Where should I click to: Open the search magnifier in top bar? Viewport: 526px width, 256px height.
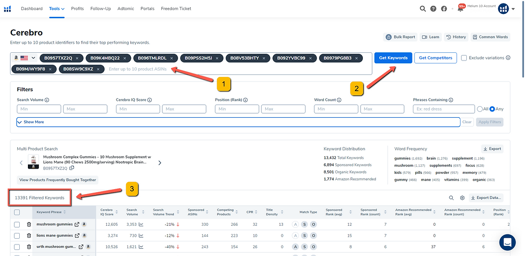click(x=423, y=9)
